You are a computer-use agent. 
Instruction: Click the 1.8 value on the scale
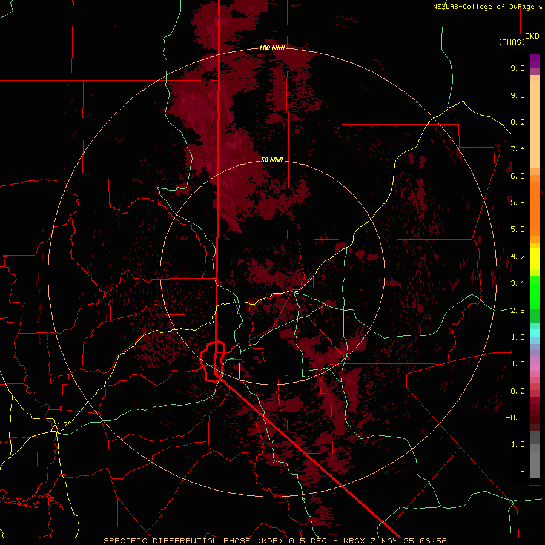[518, 337]
